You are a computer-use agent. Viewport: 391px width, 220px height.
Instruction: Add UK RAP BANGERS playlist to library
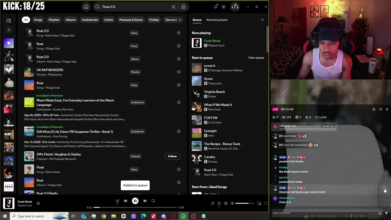tap(179, 72)
